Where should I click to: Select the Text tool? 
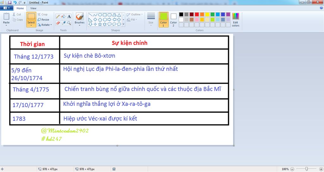tap(69, 16)
